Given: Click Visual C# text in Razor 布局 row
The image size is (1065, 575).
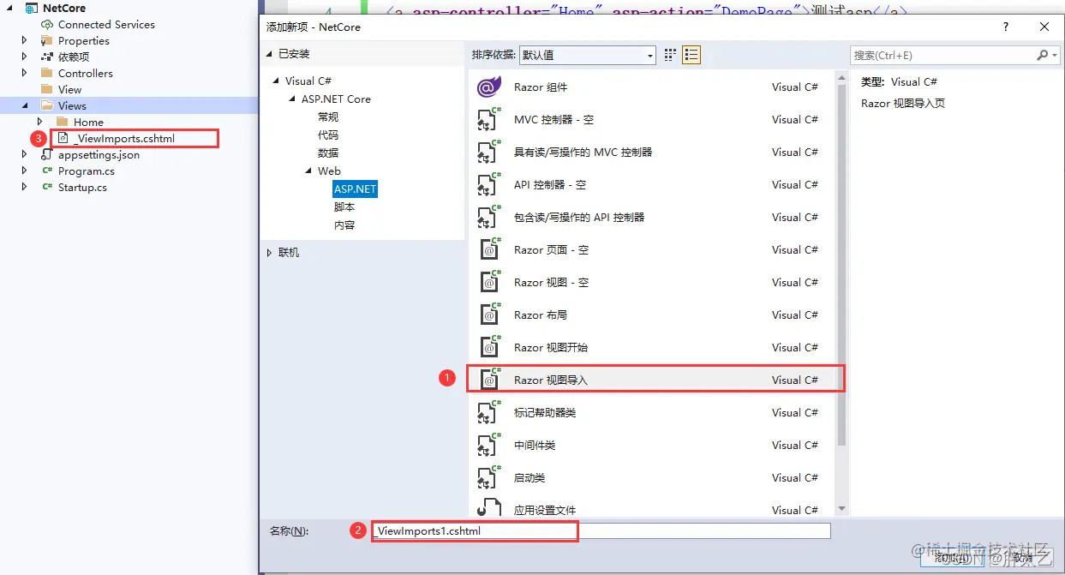Looking at the screenshot, I should pyautogui.click(x=795, y=314).
